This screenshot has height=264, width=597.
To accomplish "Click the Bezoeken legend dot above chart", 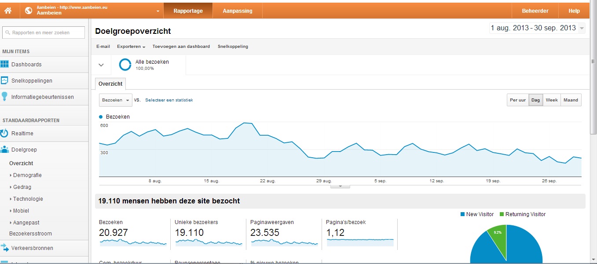I will click(x=101, y=117).
